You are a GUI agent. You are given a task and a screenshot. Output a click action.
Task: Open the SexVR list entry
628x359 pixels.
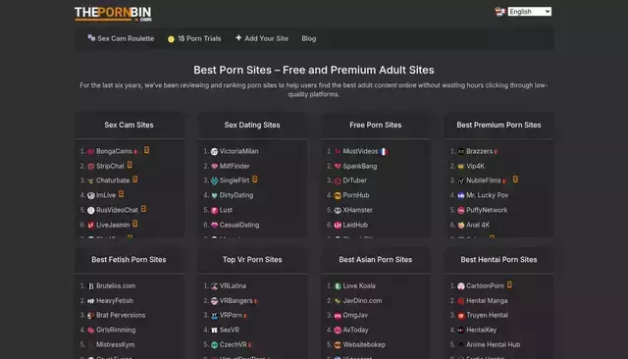pos(229,331)
